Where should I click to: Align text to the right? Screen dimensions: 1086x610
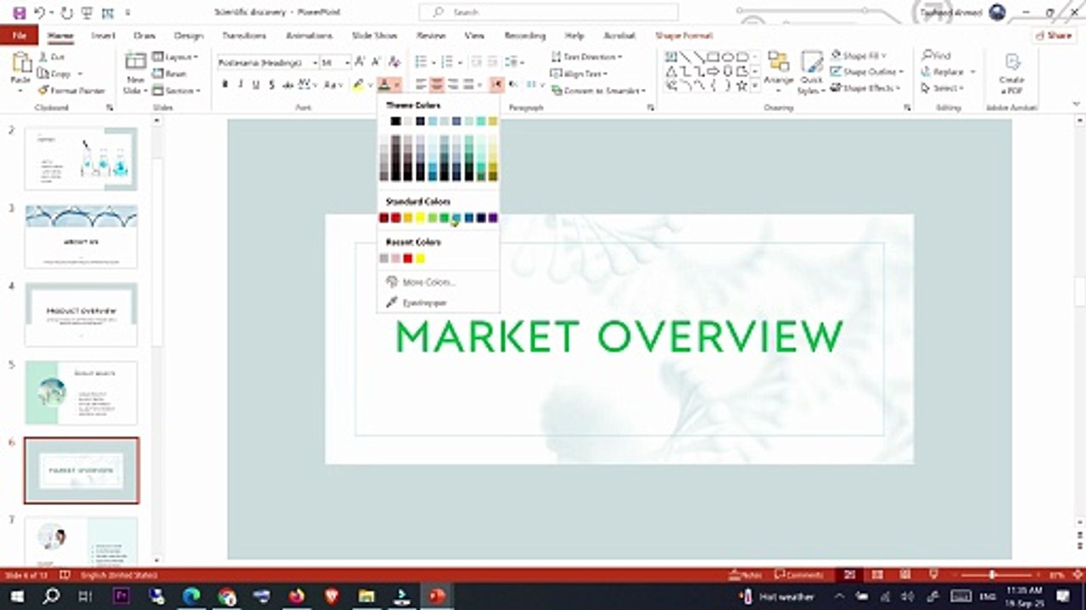pyautogui.click(x=452, y=85)
